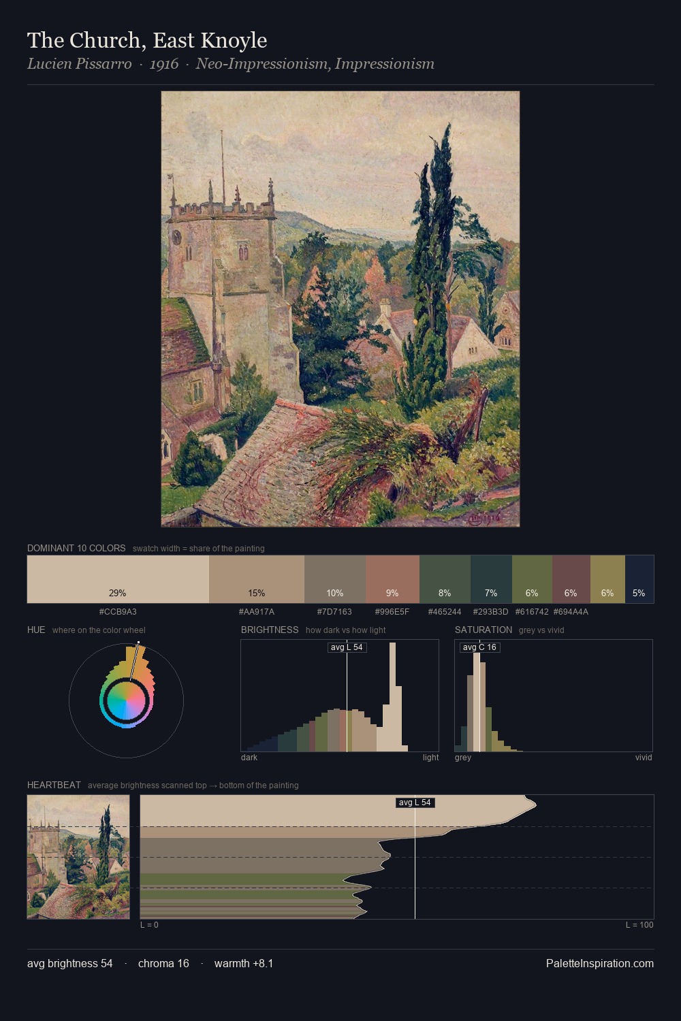The image size is (681, 1021).
Task: Click the hue color wheel chart
Action: click(126, 700)
